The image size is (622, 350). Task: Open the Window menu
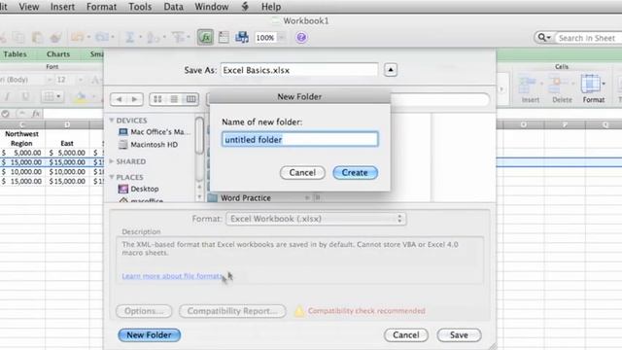click(212, 7)
